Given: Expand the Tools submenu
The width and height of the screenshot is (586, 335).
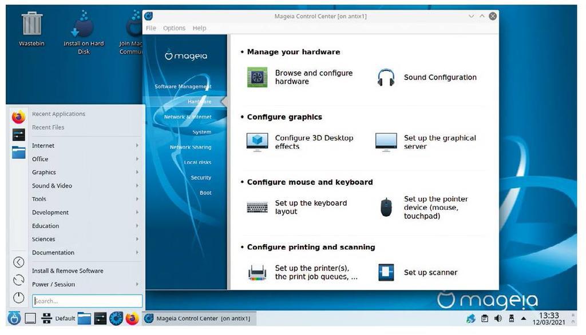Looking at the screenshot, I should (x=87, y=199).
